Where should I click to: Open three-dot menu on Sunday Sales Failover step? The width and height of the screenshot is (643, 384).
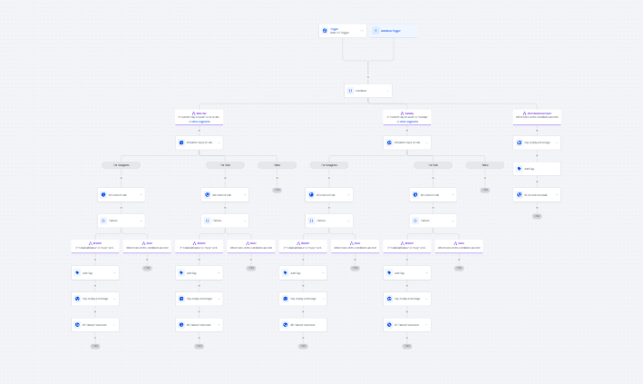pyautogui.click(x=453, y=221)
